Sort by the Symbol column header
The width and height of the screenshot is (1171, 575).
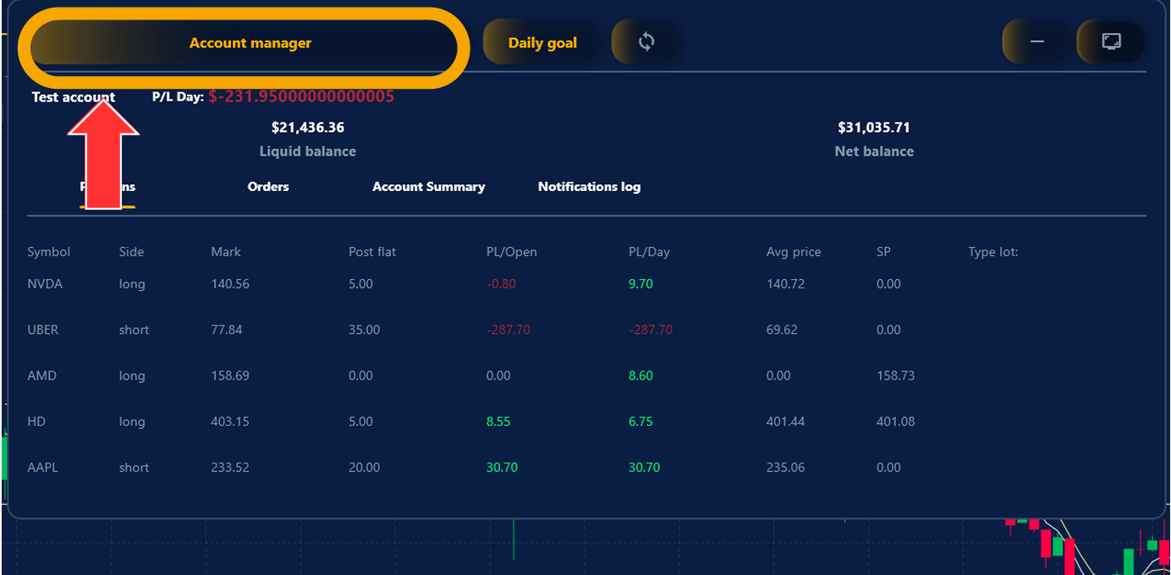[x=49, y=252]
